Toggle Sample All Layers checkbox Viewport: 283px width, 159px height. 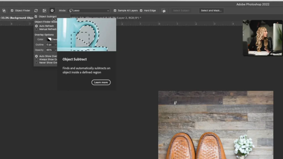[115, 11]
